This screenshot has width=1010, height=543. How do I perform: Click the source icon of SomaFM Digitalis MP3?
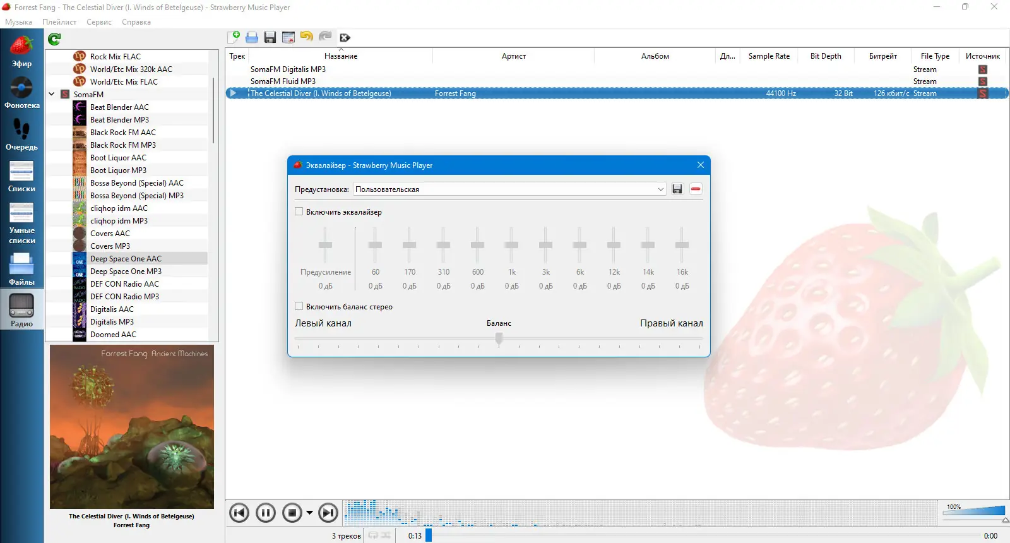[983, 69]
